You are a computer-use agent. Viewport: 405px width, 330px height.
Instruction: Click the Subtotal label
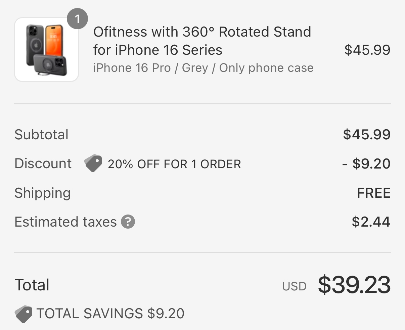(41, 135)
